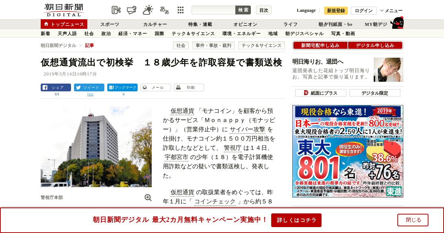444x233 pixels.
Task: Open the MY朝デジ tab
Action: click(x=376, y=24)
